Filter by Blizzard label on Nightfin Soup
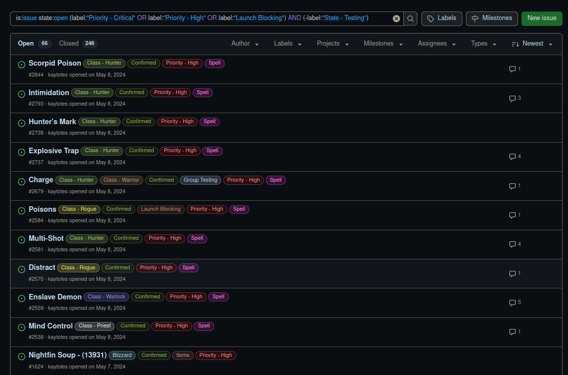Viewport: 568px width, 375px height. coord(122,355)
